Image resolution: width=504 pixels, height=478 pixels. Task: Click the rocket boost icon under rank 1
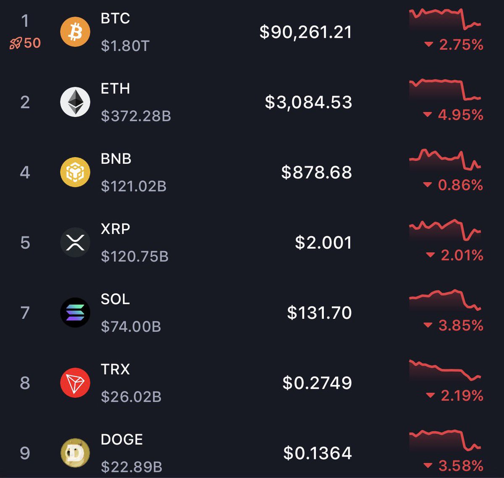(16, 43)
